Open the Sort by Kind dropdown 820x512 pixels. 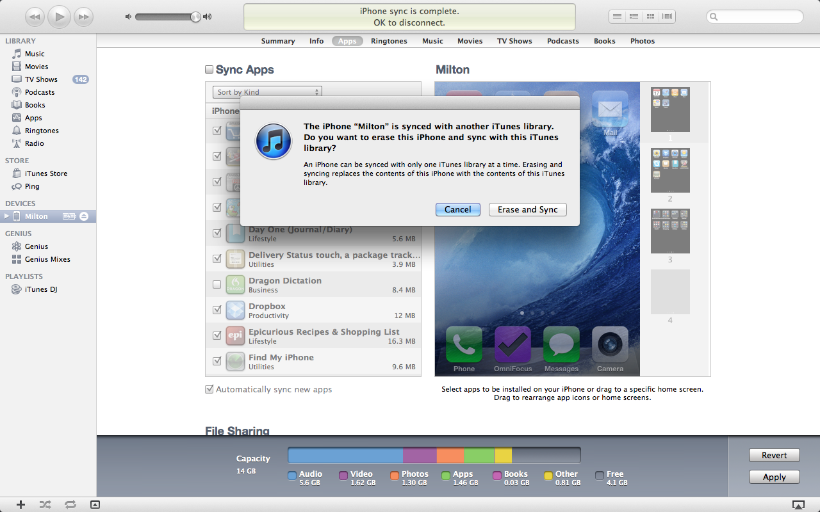click(x=267, y=92)
